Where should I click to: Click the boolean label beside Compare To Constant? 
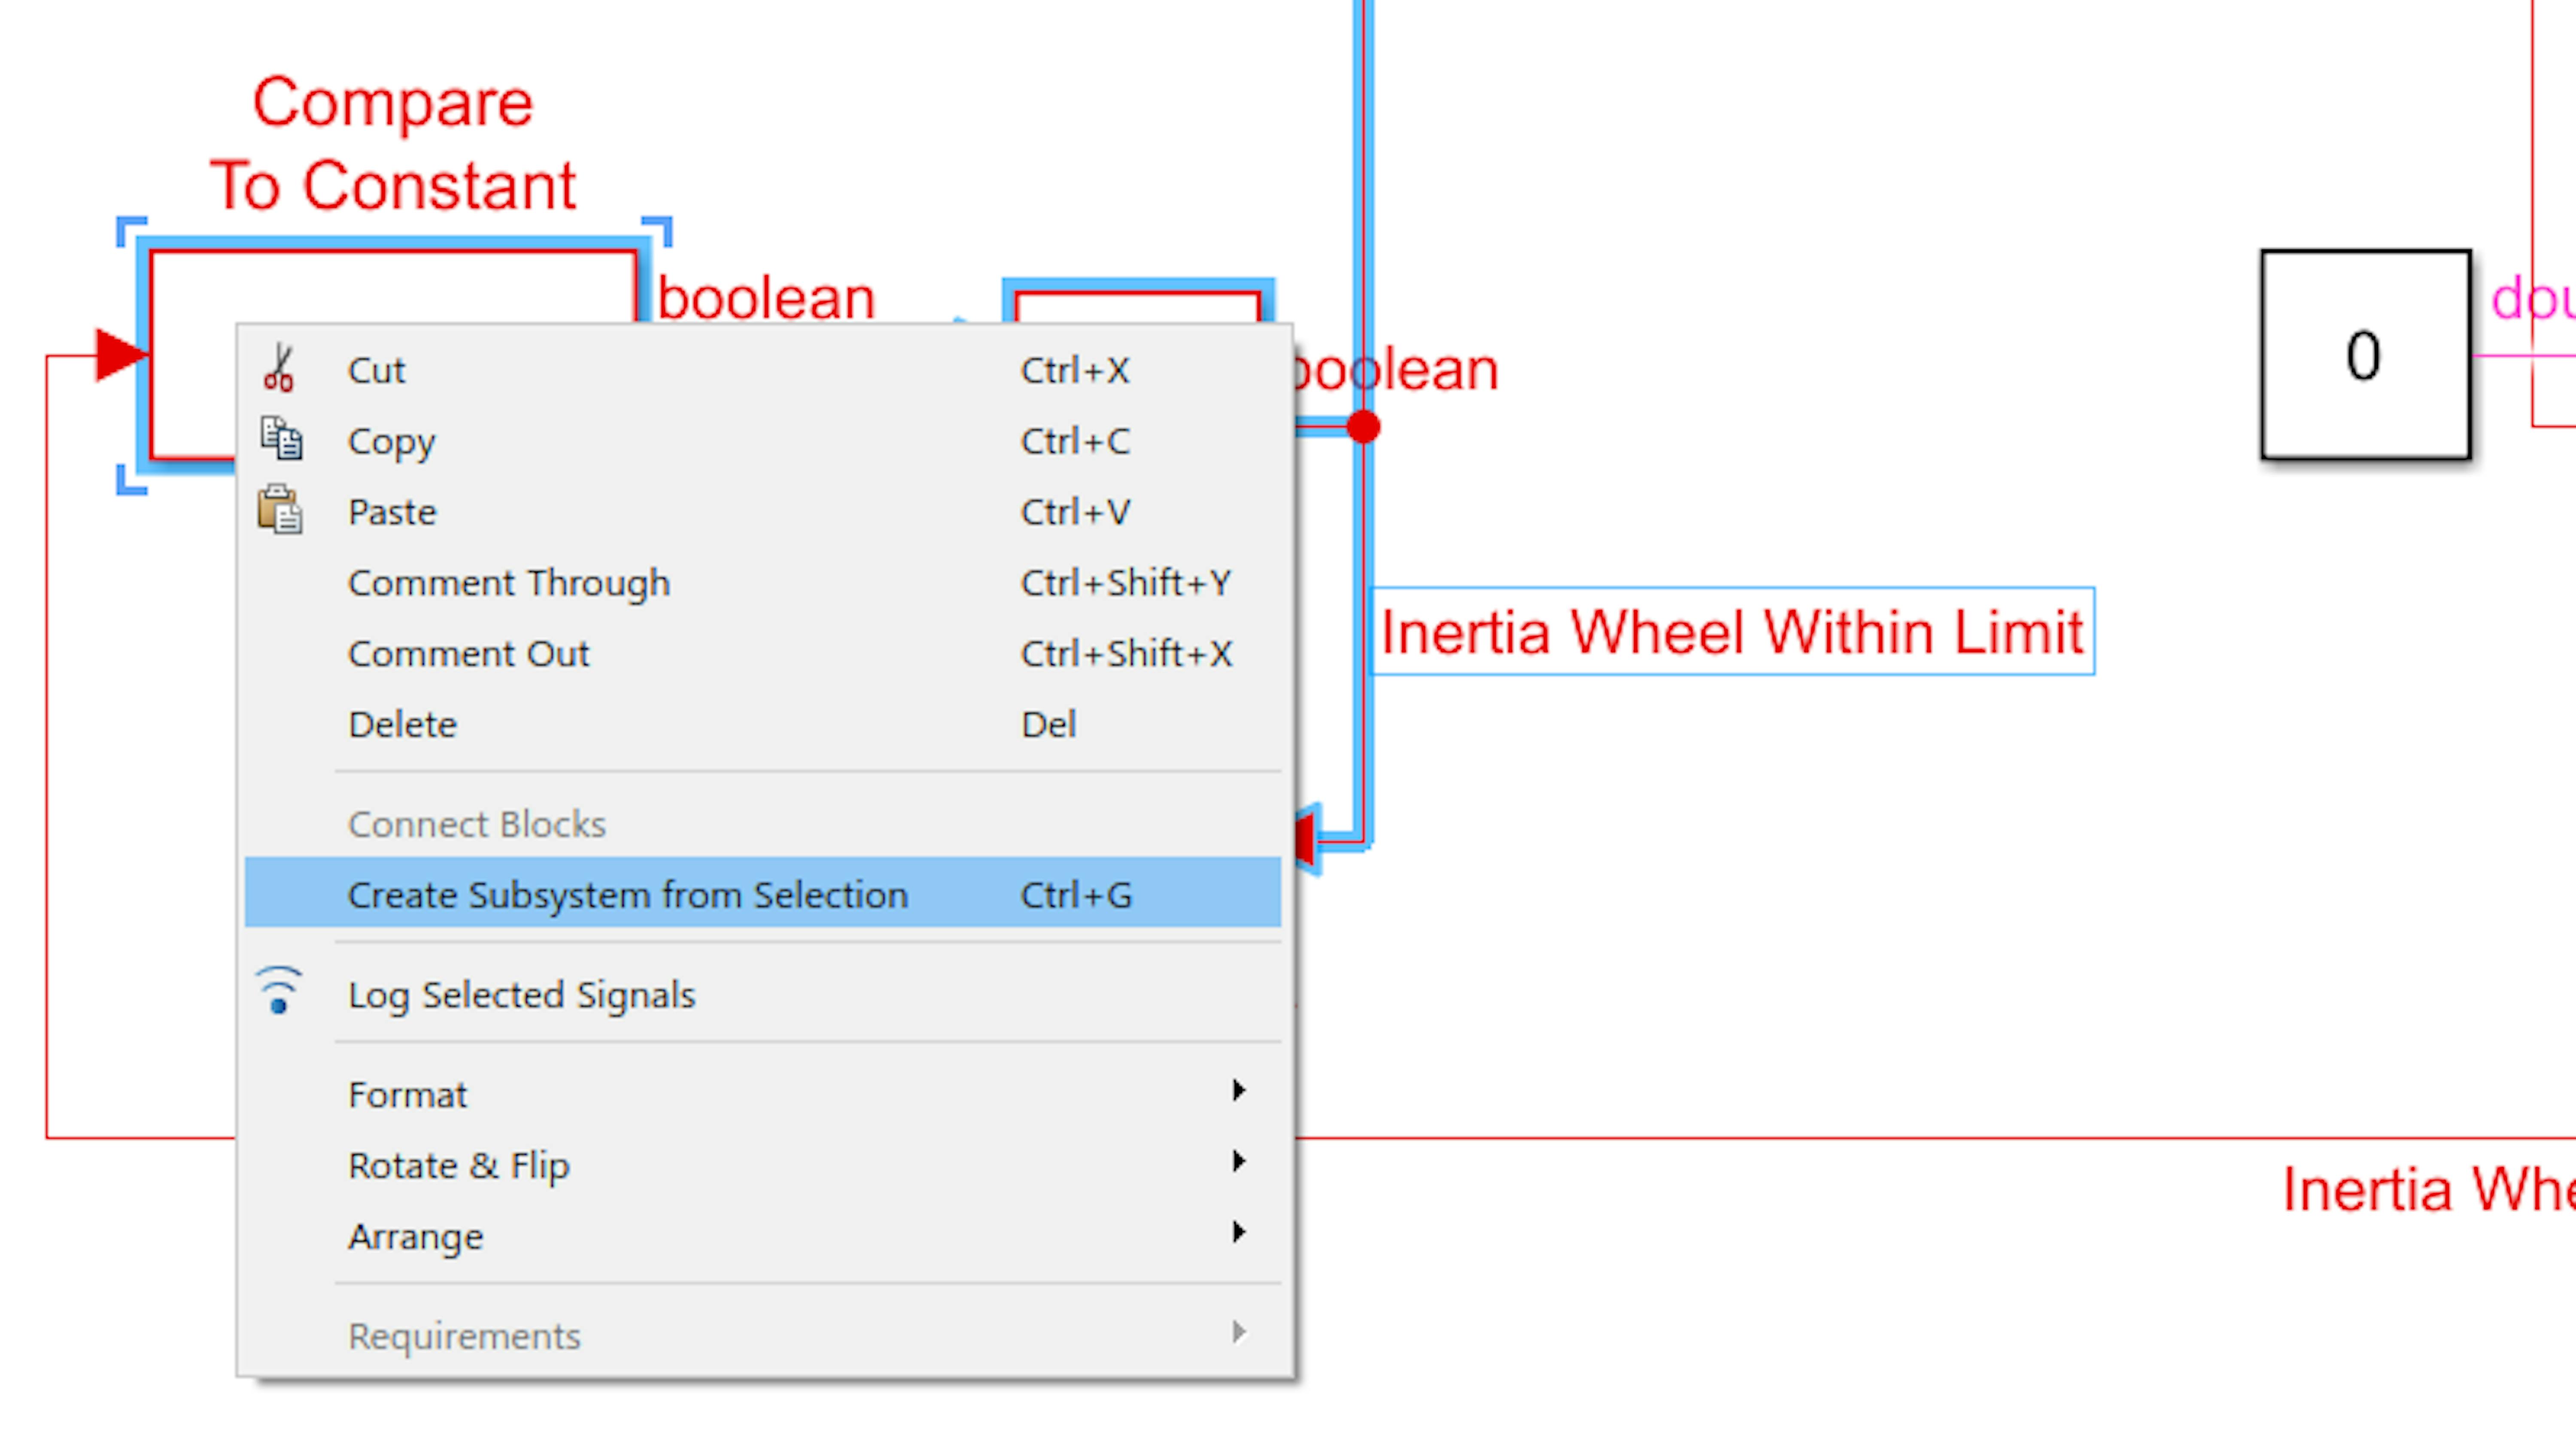766,298
